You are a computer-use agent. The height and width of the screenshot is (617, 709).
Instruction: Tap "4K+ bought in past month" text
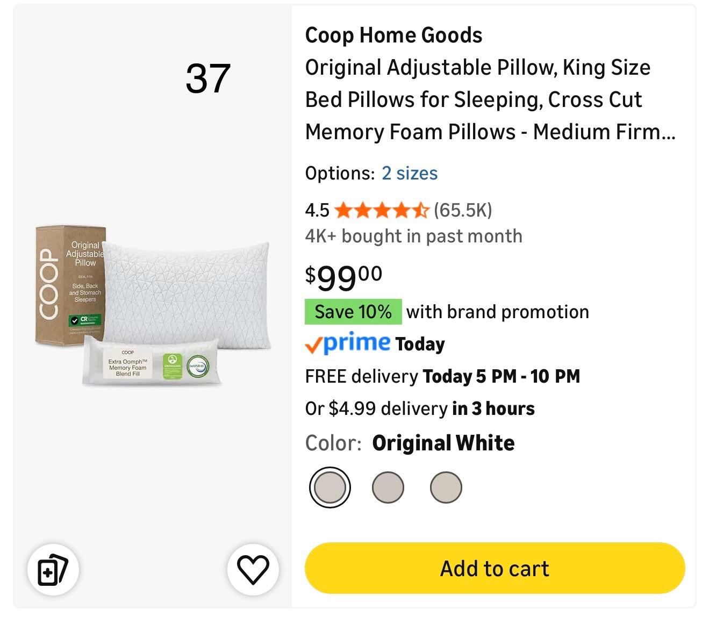413,236
